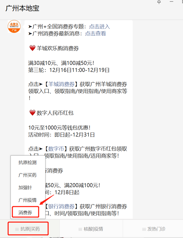Follow the 羊城消费券 link
This screenshot has height=238, width=183.
[x=61, y=84]
